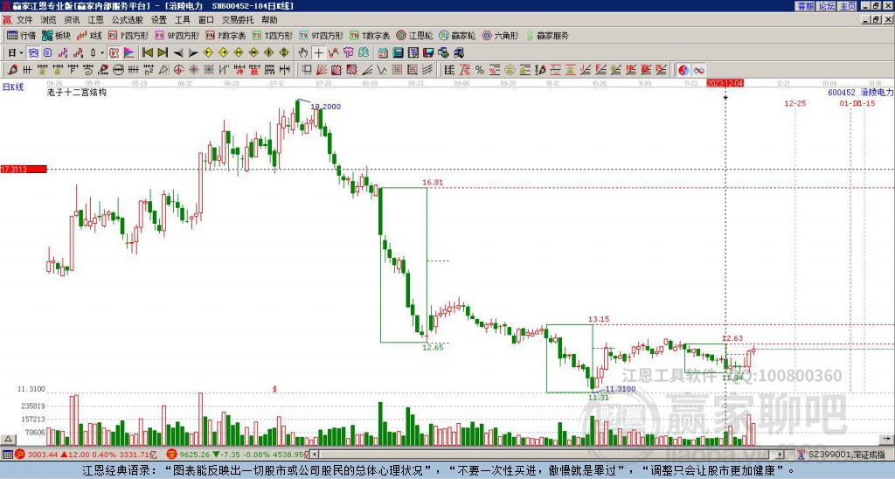Open the 工具 menu
The height and width of the screenshot is (479, 895).
[183, 20]
